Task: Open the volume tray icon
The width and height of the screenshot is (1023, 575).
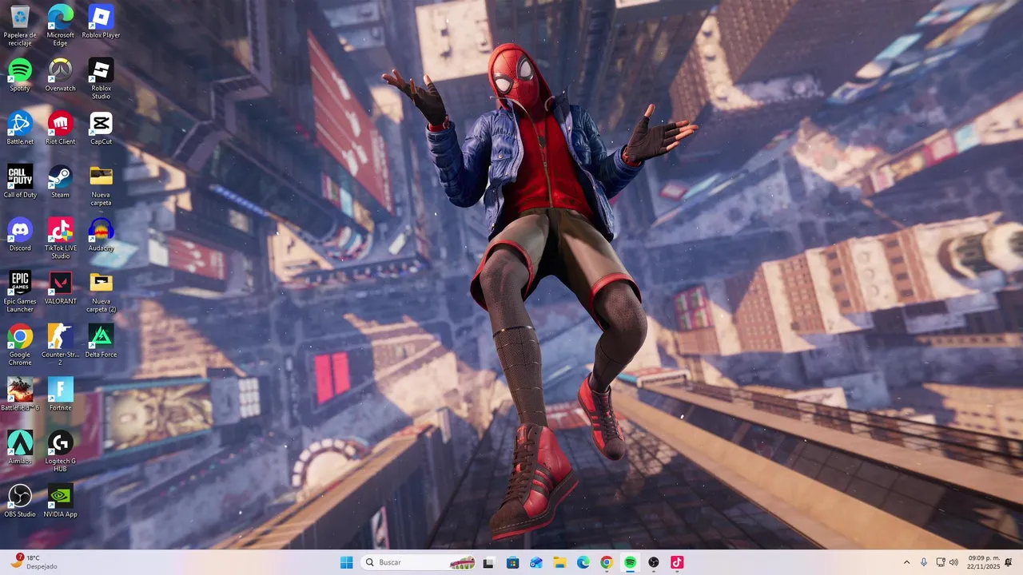Action: pyautogui.click(x=953, y=562)
